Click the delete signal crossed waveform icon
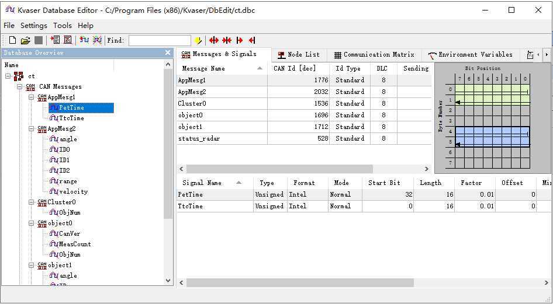Viewport: 553px width, 304px height. pyautogui.click(x=97, y=40)
